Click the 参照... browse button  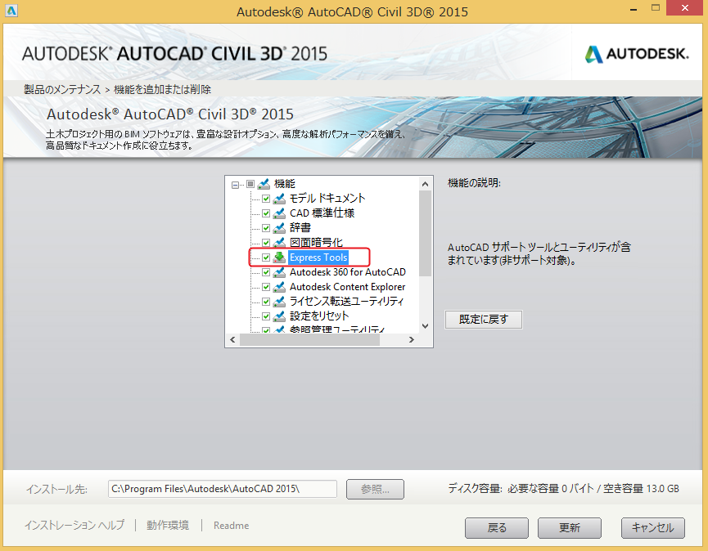(x=375, y=489)
